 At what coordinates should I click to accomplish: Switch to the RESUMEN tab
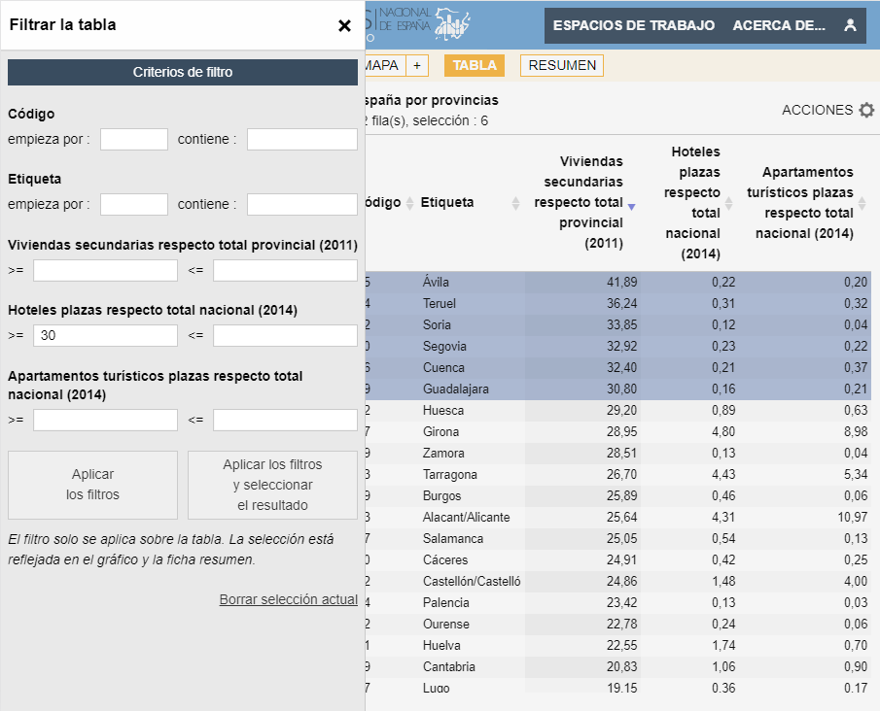(x=562, y=66)
